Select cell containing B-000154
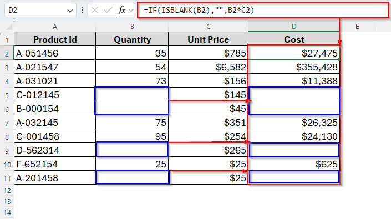The image size is (391, 219). click(x=55, y=109)
